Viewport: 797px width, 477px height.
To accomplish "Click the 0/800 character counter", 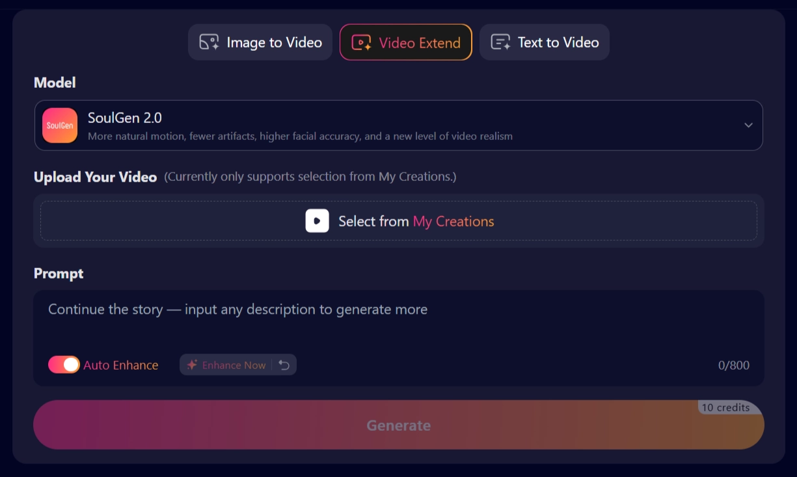I will point(734,366).
